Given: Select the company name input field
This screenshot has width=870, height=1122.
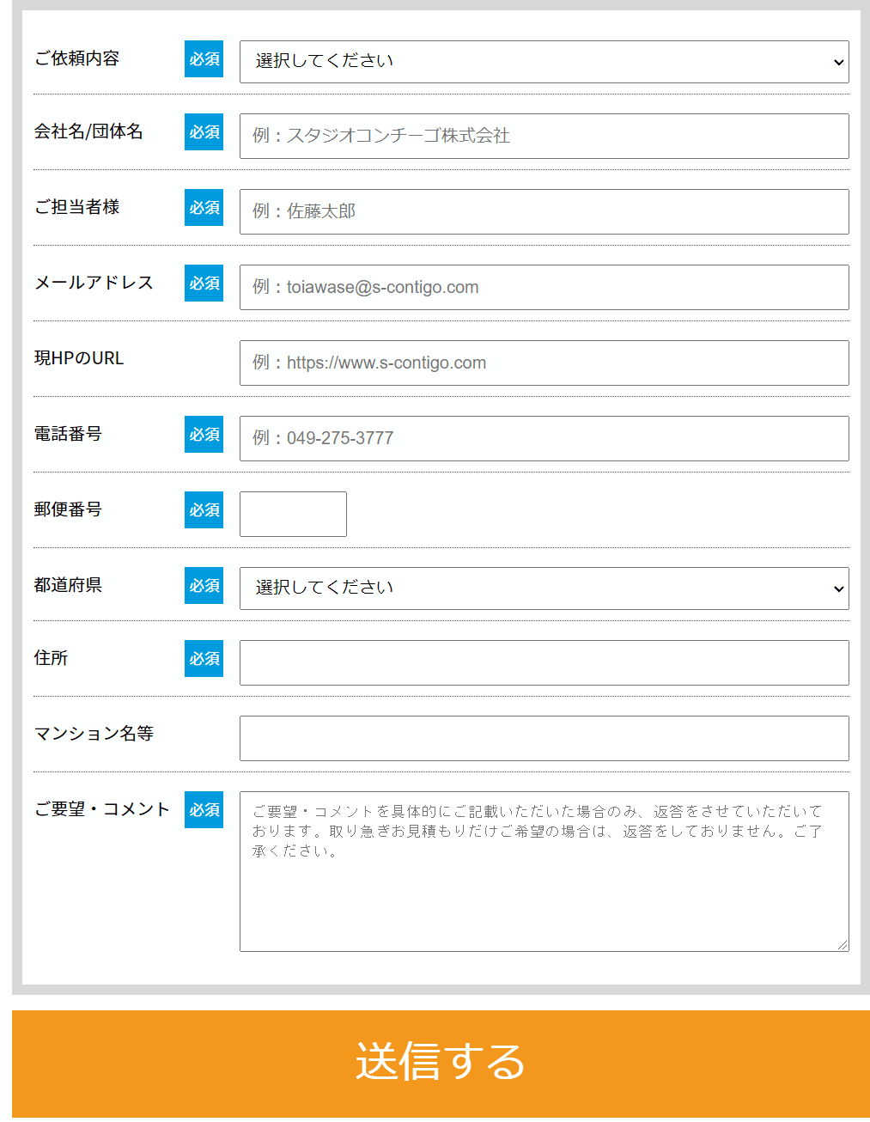Looking at the screenshot, I should tap(544, 136).
